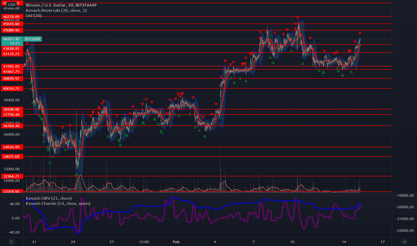Click the -20000.00 OBV scale value
Image resolution: width=417 pixels, height=246 pixels.
coord(404,207)
